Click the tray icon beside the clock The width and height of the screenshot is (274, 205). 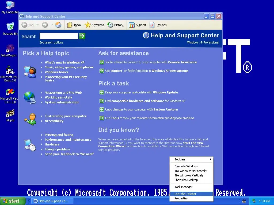pyautogui.click(x=254, y=201)
